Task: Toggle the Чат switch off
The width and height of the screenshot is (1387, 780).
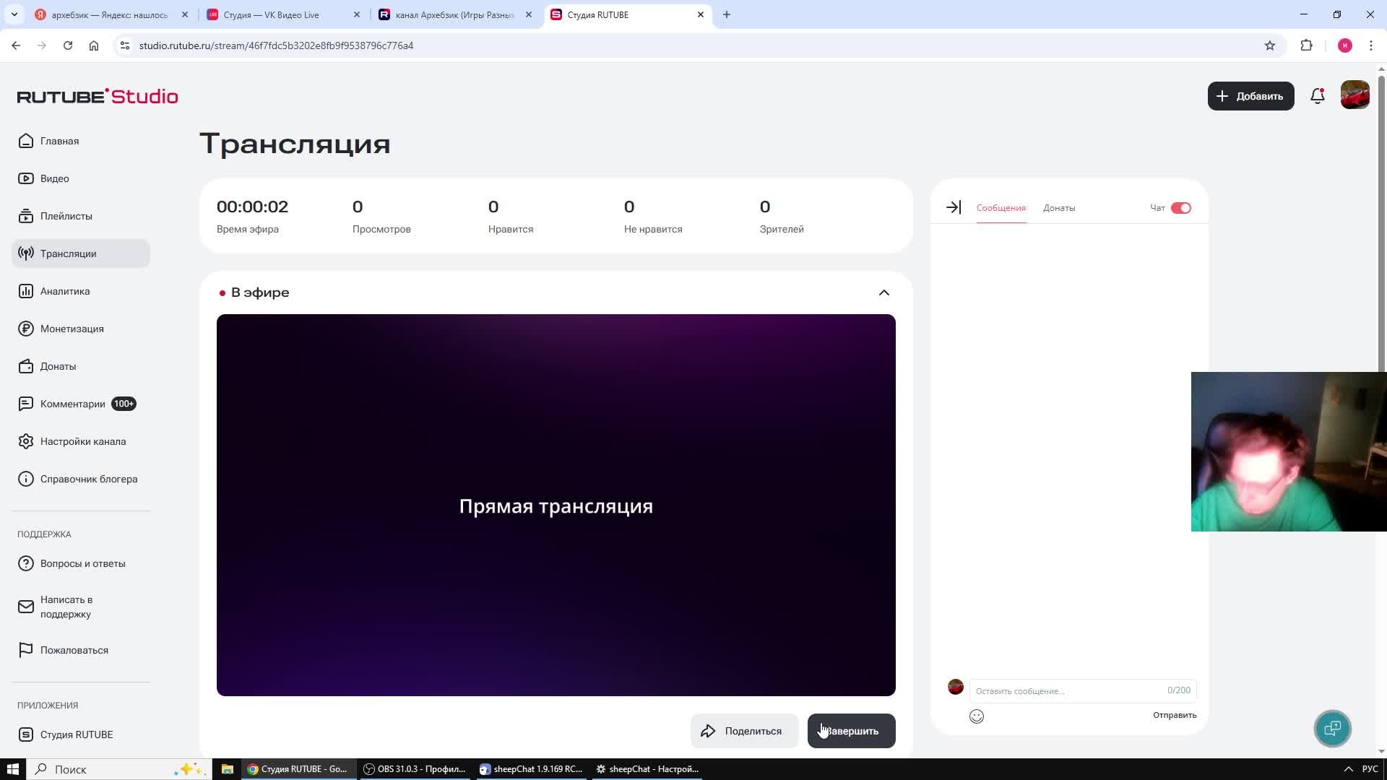Action: click(x=1181, y=208)
